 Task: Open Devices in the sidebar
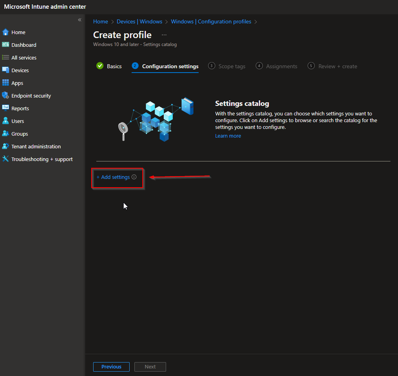click(20, 70)
